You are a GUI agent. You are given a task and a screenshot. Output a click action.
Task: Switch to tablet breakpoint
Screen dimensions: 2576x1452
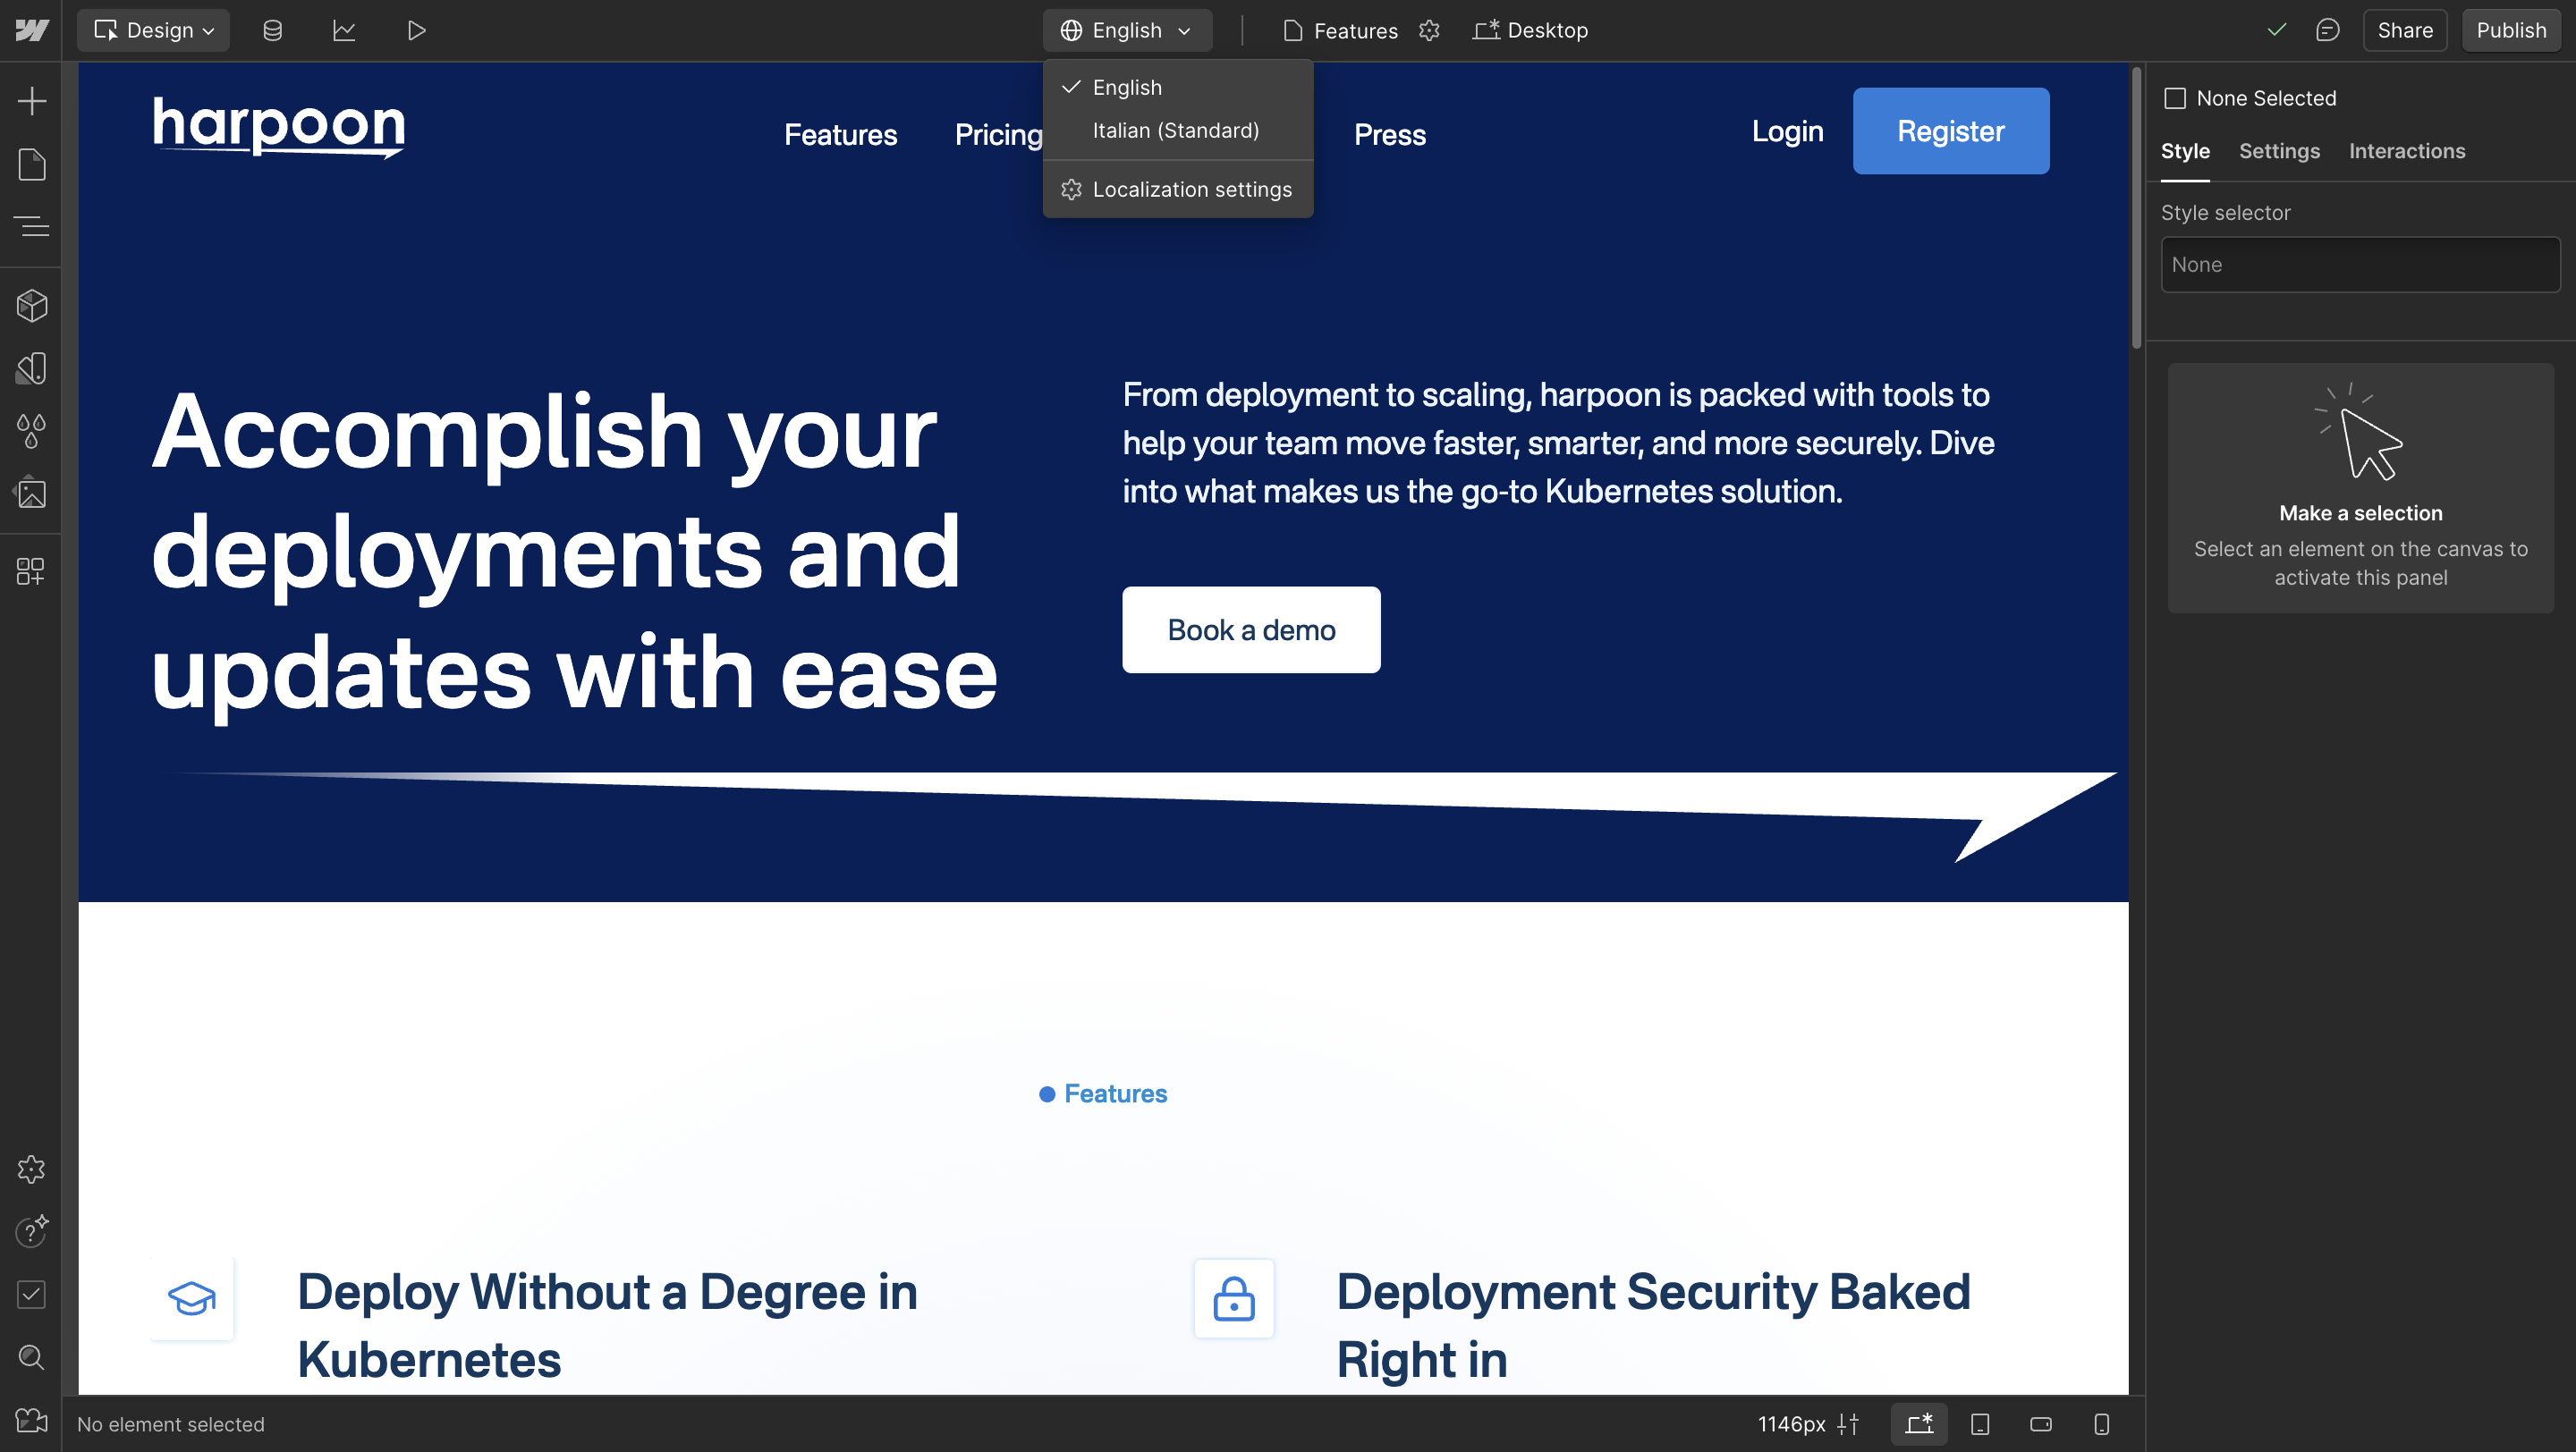pyautogui.click(x=1980, y=1424)
